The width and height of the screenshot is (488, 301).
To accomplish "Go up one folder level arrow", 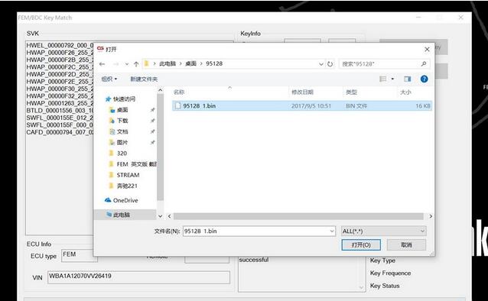I will [x=136, y=64].
